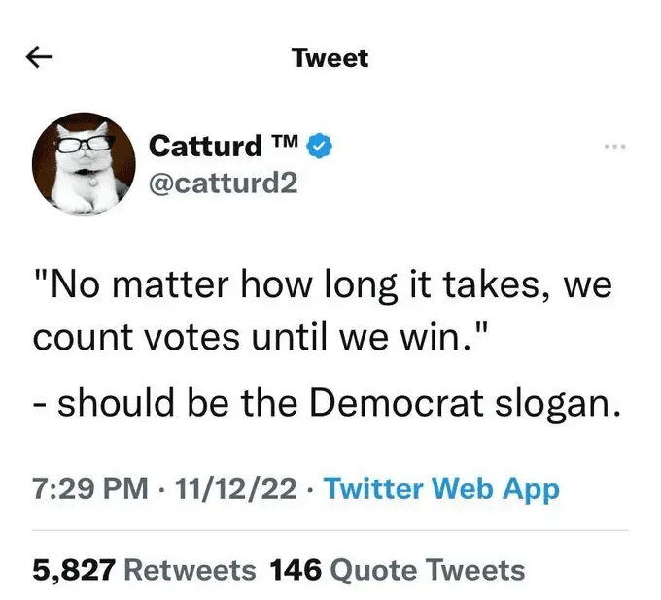The width and height of the screenshot is (661, 600).
Task: Click the Tweet header title
Action: (330, 58)
